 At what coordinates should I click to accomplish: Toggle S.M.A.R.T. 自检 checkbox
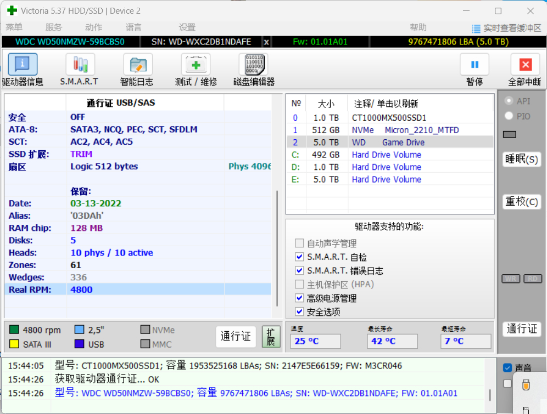[299, 257]
